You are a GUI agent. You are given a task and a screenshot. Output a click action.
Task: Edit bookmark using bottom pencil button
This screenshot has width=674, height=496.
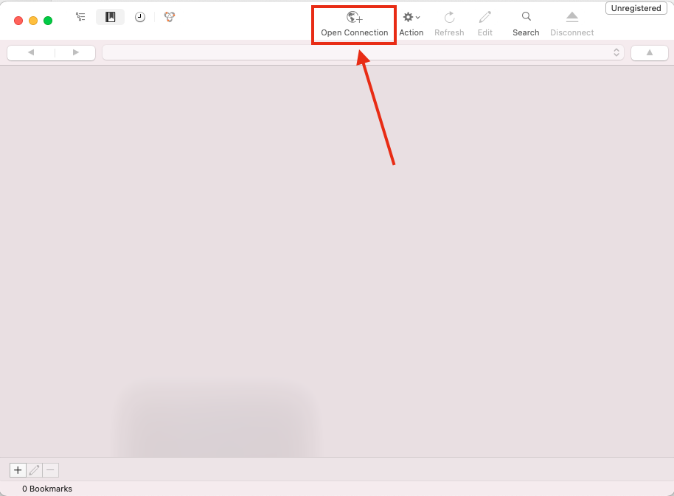point(34,470)
